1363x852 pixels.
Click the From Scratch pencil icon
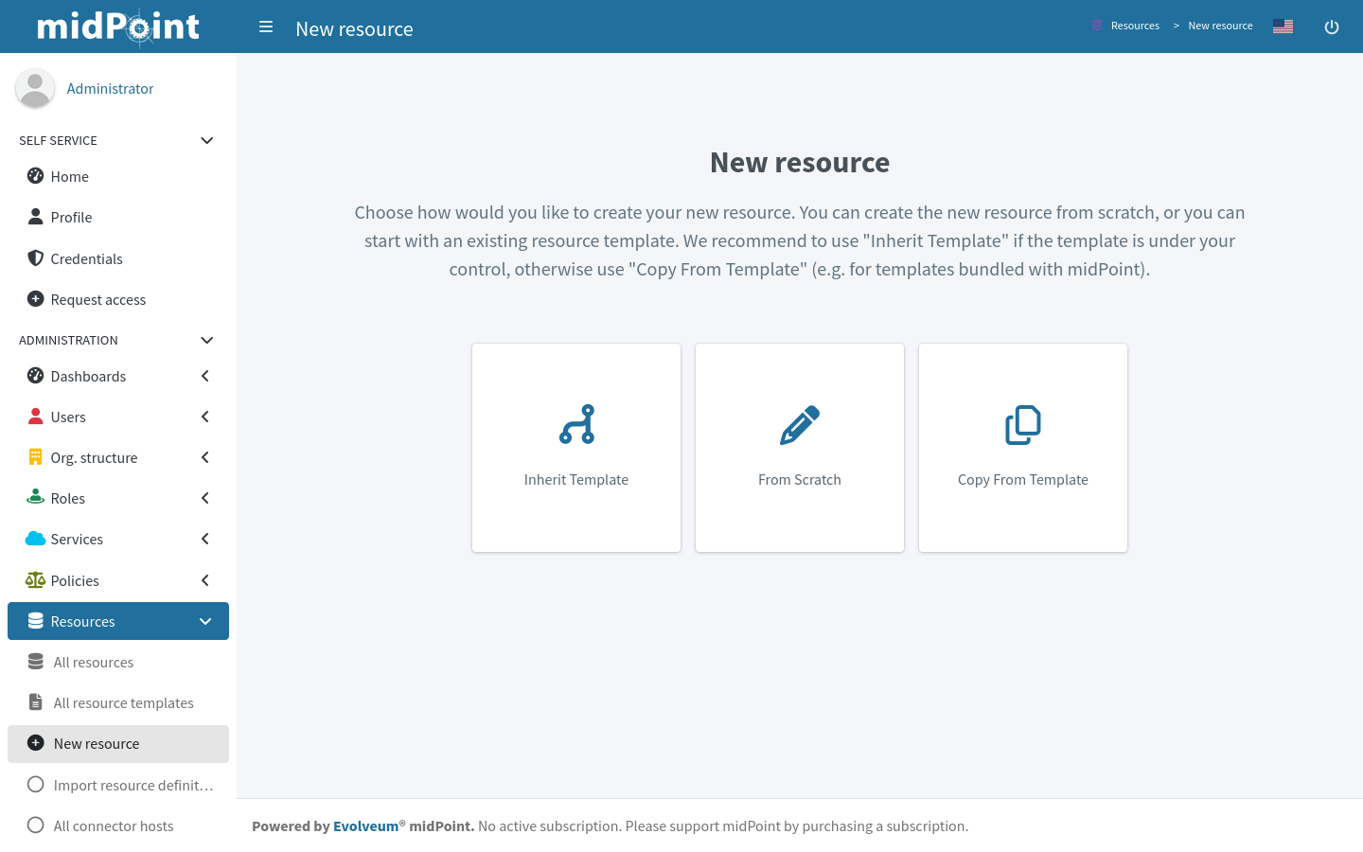coord(800,424)
